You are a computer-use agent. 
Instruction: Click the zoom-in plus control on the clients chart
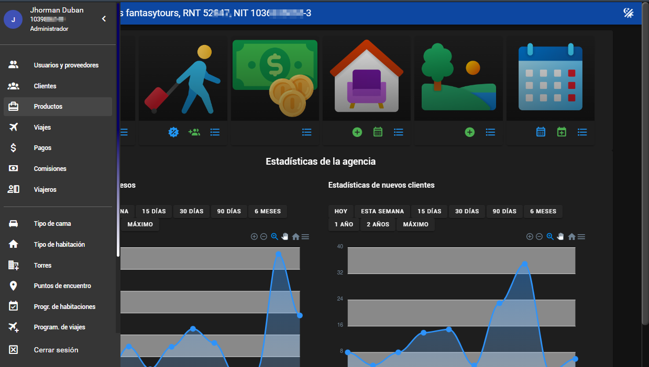pyautogui.click(x=530, y=236)
